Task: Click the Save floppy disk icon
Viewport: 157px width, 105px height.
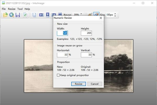Action: (x=18, y=15)
